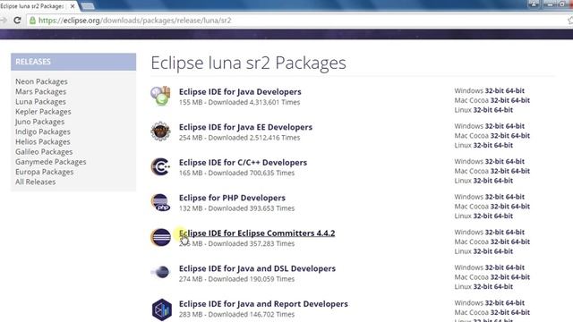Screen dimensions: 573x322
Task: Download Windows 64-bit for Java and Report Developers
Action: (515, 303)
